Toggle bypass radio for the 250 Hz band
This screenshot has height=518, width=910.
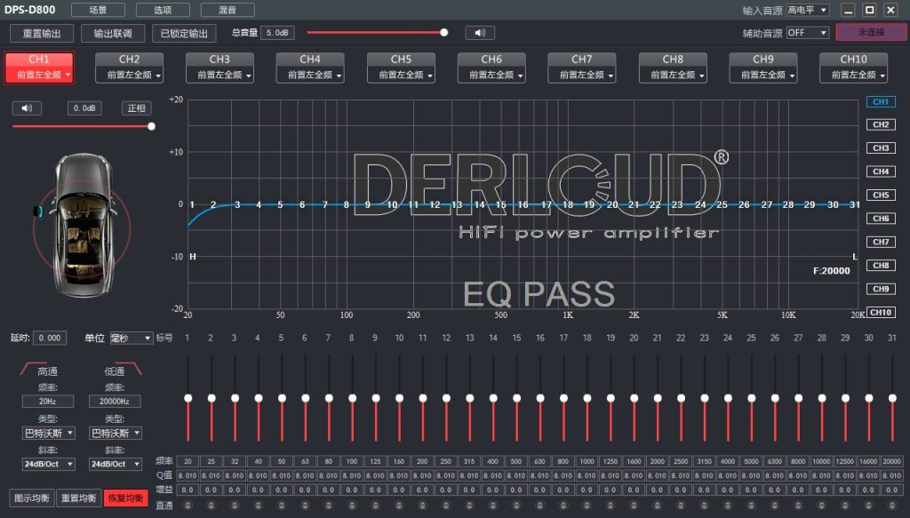[446, 506]
